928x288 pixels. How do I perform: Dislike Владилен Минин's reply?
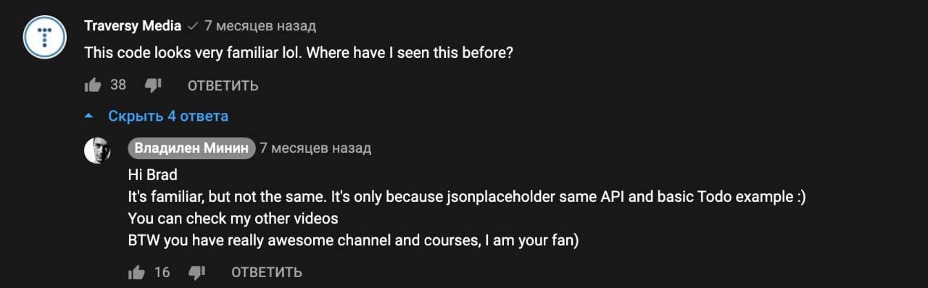coord(196,272)
